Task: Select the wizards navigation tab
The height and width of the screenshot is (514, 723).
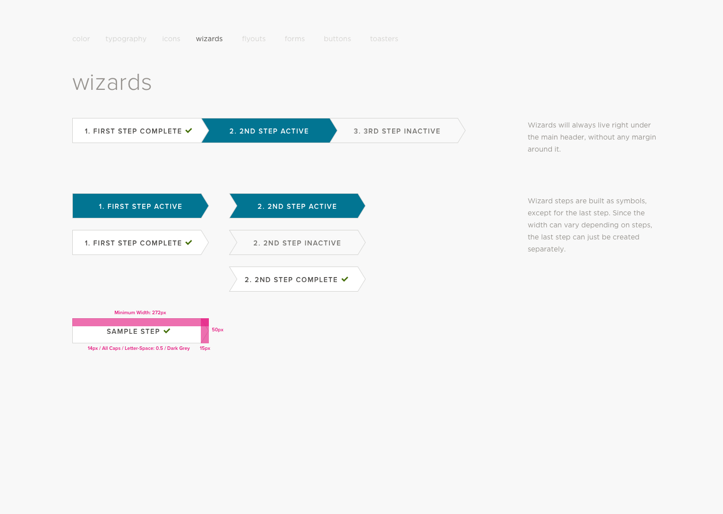Action: point(209,39)
